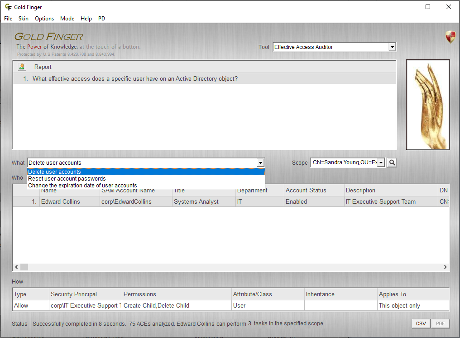
Task: Click the Description column header
Action: (x=391, y=190)
